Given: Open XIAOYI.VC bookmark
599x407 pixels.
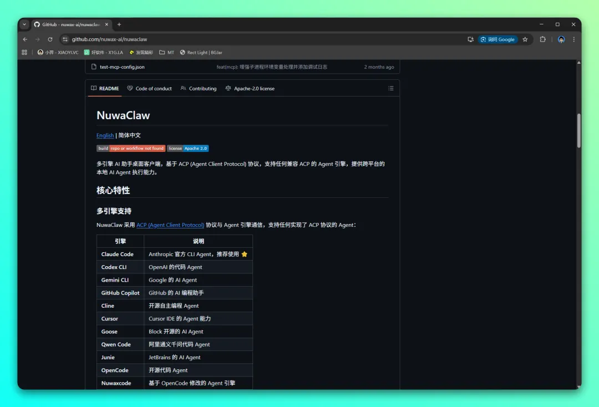Looking at the screenshot, I should coord(58,52).
